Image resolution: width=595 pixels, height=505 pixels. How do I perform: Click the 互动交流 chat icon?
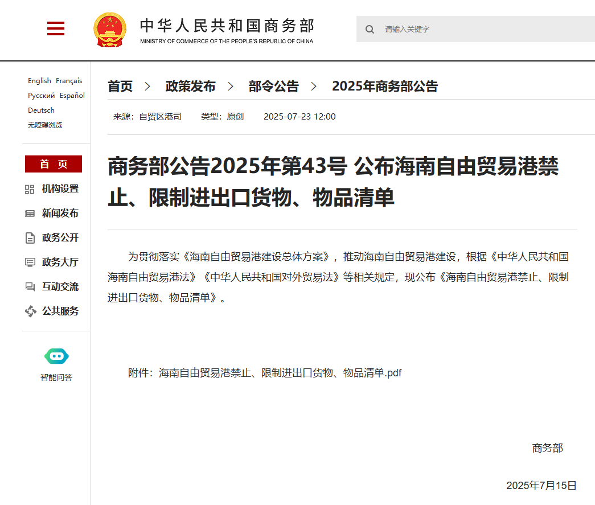point(30,287)
